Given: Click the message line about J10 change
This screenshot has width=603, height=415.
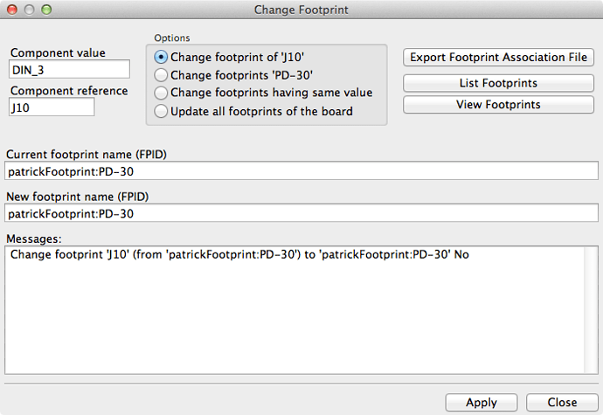Looking at the screenshot, I should click(x=239, y=254).
